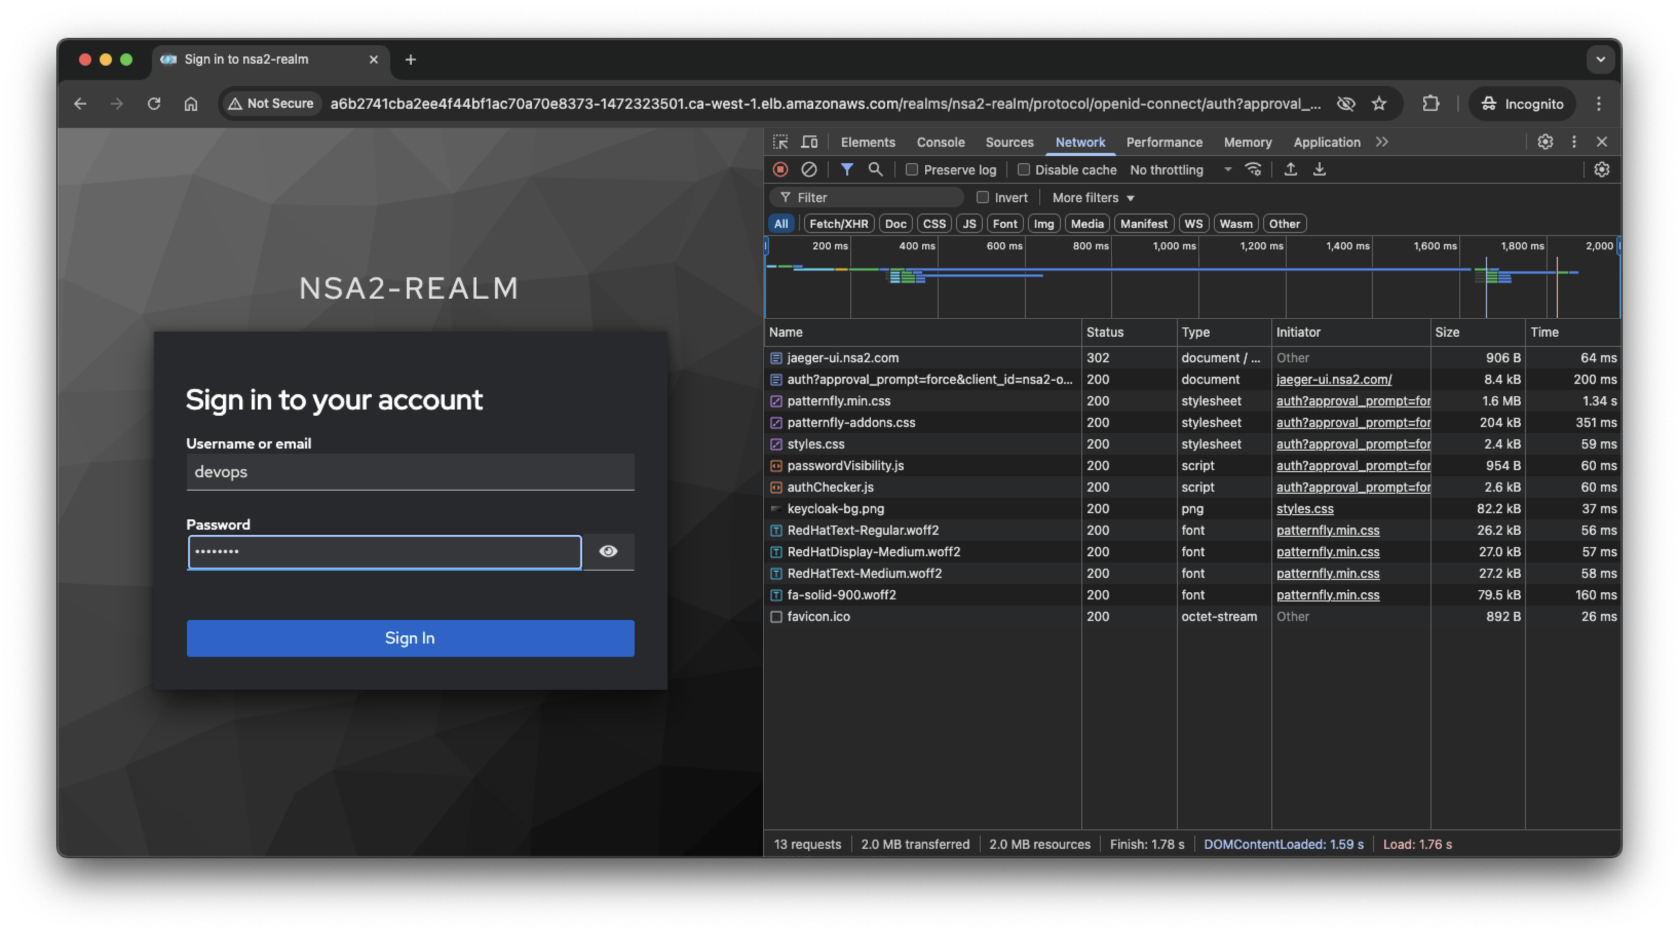Open the Memory tab
Image resolution: width=1679 pixels, height=933 pixels.
(1248, 142)
